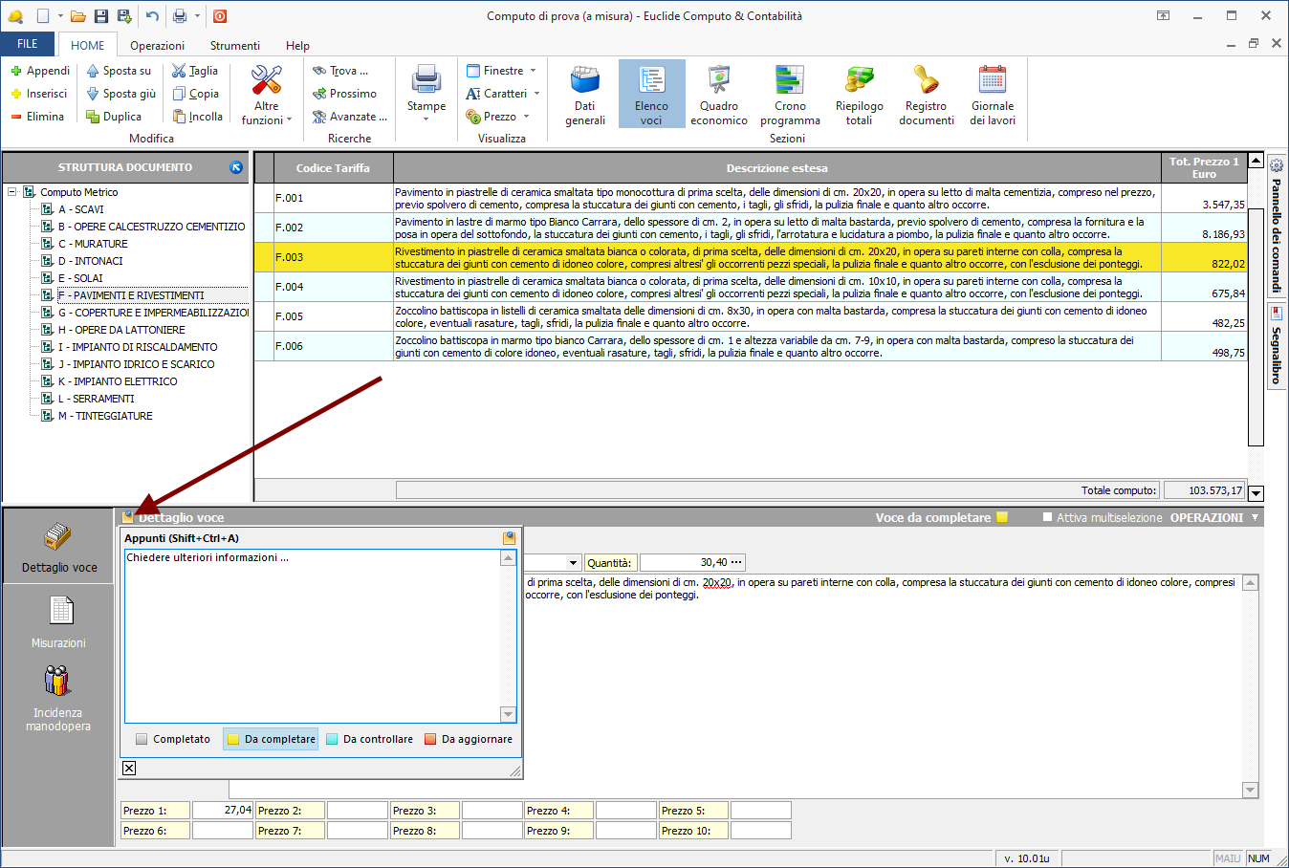Collapse the Computo Metrico tree node
The height and width of the screenshot is (868, 1289).
12,192
